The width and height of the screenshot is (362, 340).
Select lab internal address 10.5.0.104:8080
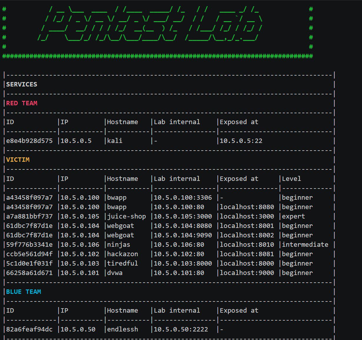tap(183, 226)
